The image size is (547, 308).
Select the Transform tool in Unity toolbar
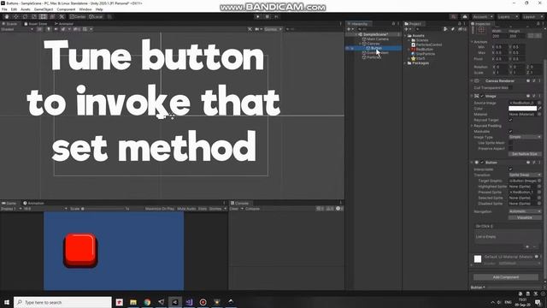[52, 17]
